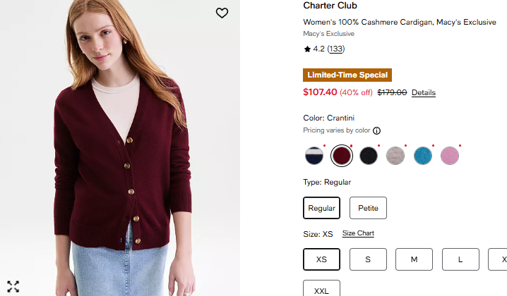Pick size L
Screen dimensions: 507x296
coord(460,259)
